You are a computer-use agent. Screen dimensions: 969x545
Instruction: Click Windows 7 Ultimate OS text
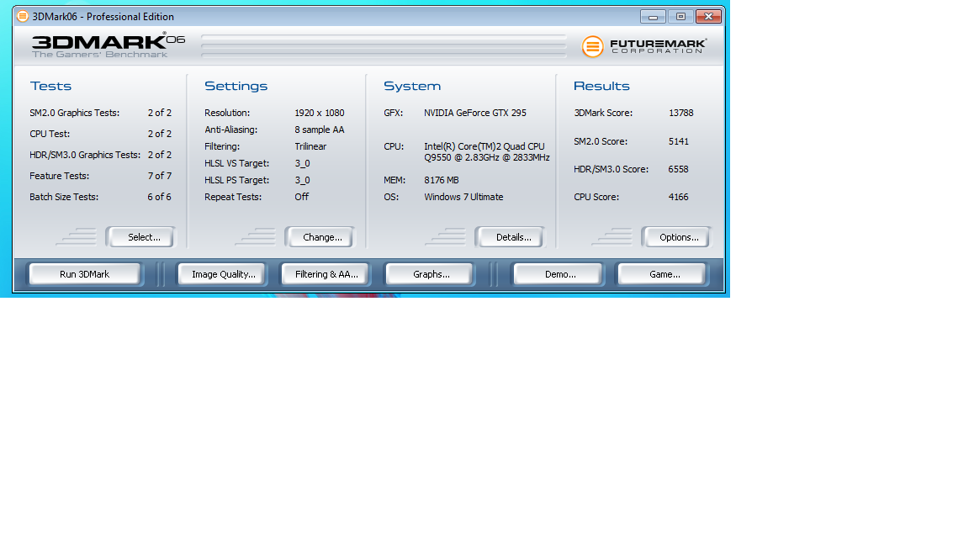[x=463, y=197]
